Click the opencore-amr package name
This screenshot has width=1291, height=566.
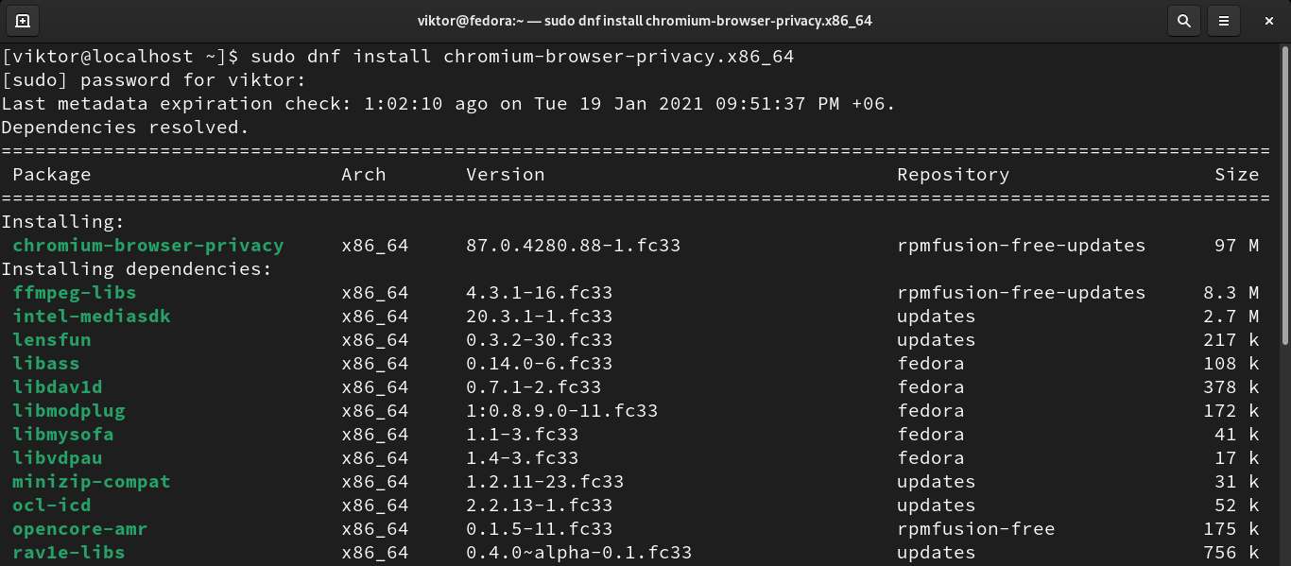click(x=79, y=529)
